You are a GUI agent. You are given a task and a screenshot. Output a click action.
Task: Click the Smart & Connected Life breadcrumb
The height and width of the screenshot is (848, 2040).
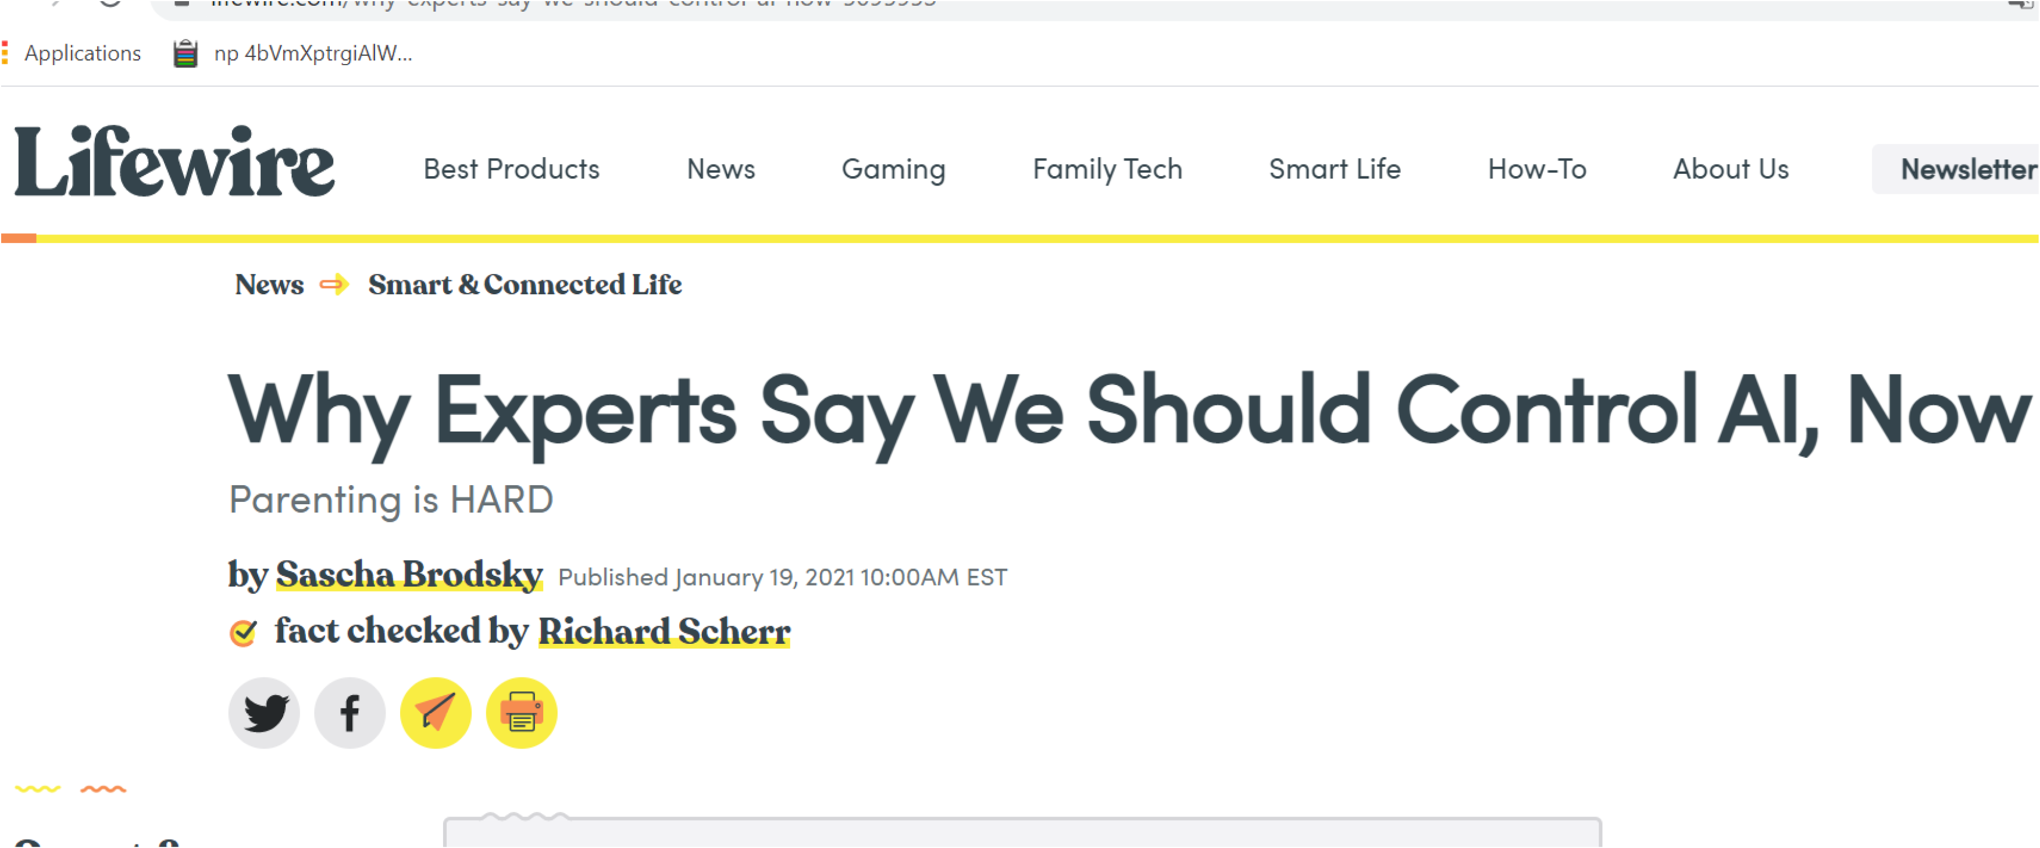[525, 285]
